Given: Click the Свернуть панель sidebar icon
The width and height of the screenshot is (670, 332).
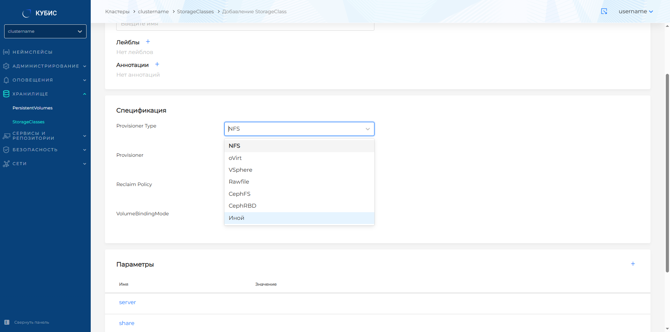Looking at the screenshot, I should 7,322.
